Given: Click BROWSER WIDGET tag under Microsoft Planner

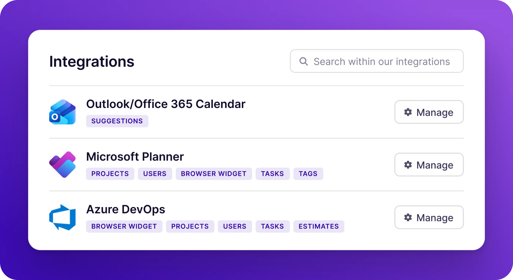Looking at the screenshot, I should [214, 174].
